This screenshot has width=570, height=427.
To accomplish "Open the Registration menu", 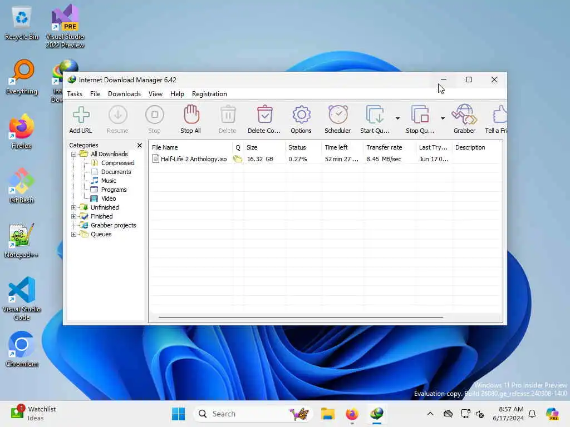I will coord(209,94).
